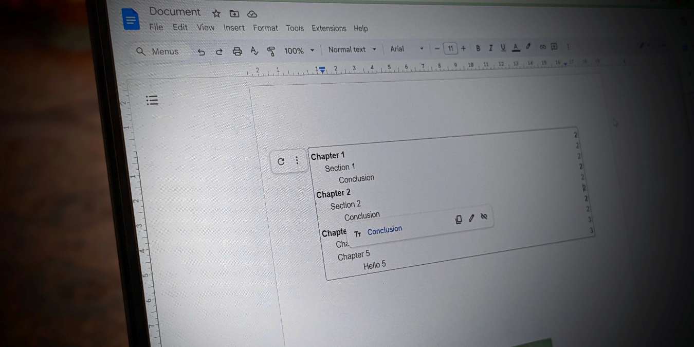Toggle italic formatting
The image size is (694, 347).
490,47
